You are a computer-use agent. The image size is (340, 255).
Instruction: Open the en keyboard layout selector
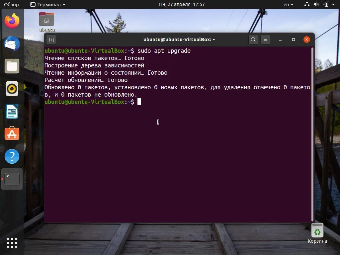pos(289,4)
